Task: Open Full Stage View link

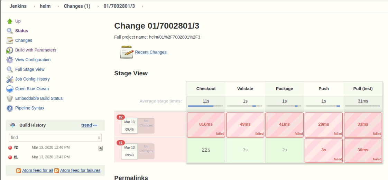Action: point(30,69)
